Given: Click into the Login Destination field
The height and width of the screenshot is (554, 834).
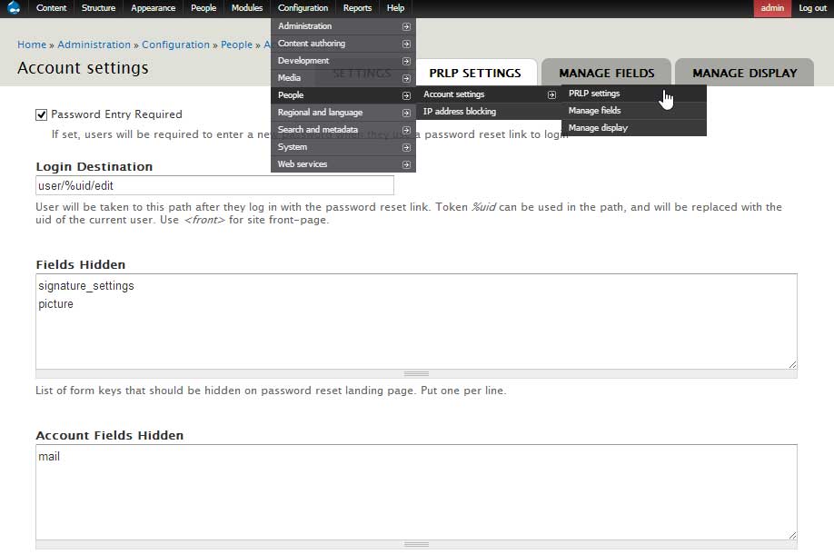Looking at the screenshot, I should [213, 184].
